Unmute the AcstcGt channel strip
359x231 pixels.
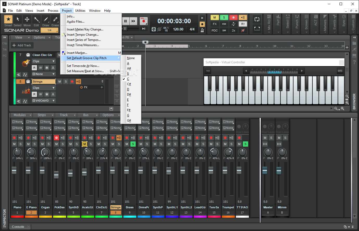(85, 144)
